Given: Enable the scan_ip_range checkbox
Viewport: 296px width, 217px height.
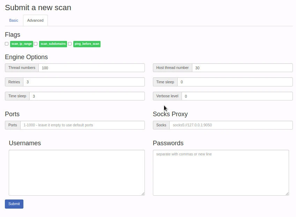Looking at the screenshot, I should click(x=7, y=44).
